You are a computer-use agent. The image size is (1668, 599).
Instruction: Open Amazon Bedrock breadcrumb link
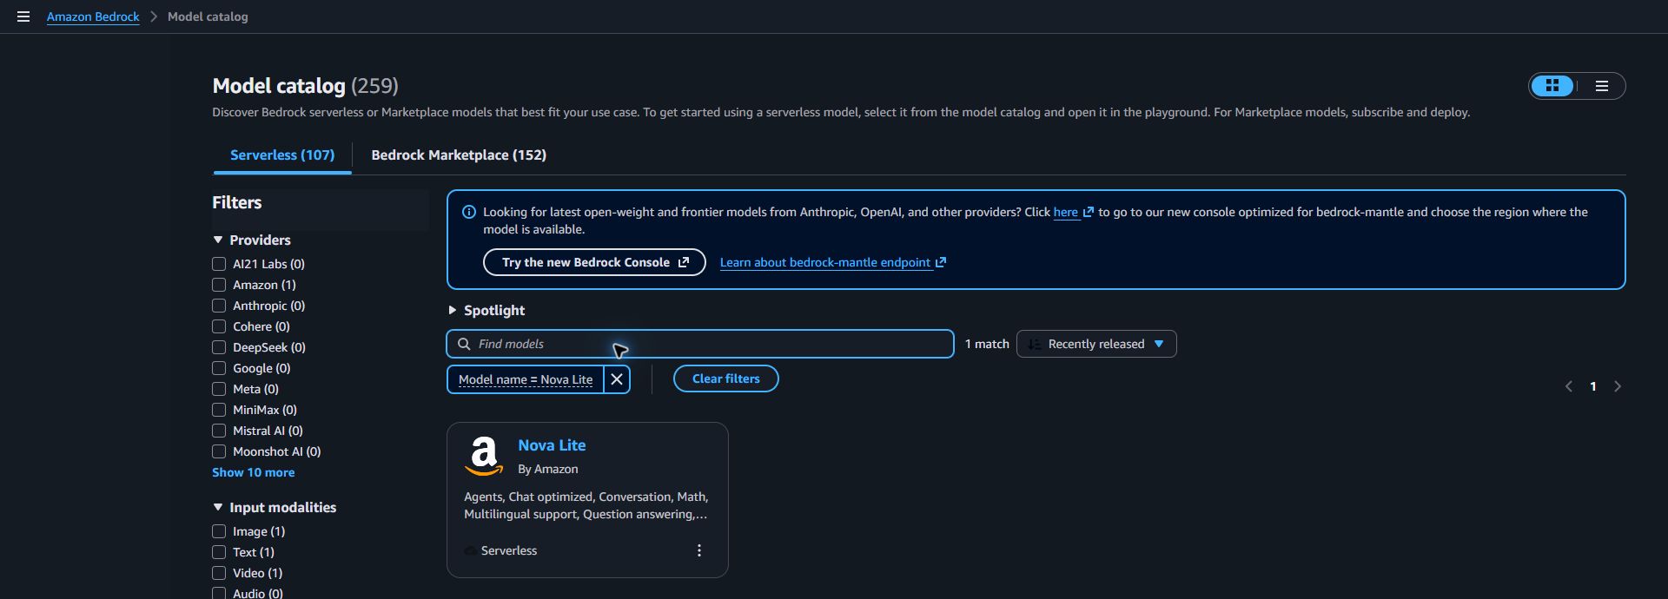tap(93, 16)
